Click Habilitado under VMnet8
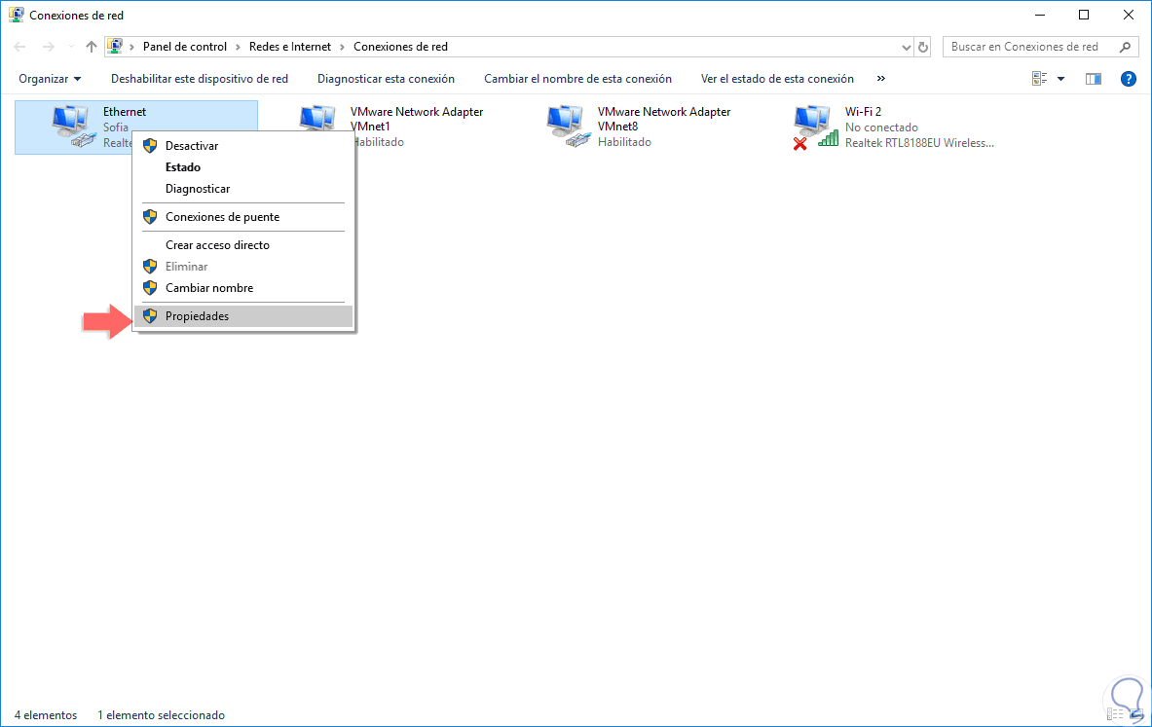The height and width of the screenshot is (727, 1152). pyautogui.click(x=624, y=142)
